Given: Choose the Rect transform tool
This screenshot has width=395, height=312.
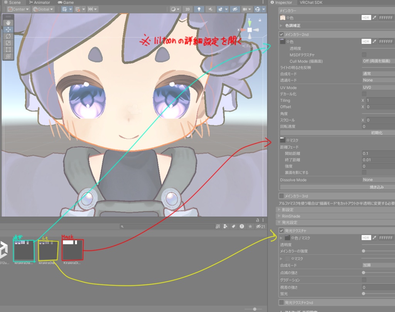Looking at the screenshot, I should tap(8, 49).
